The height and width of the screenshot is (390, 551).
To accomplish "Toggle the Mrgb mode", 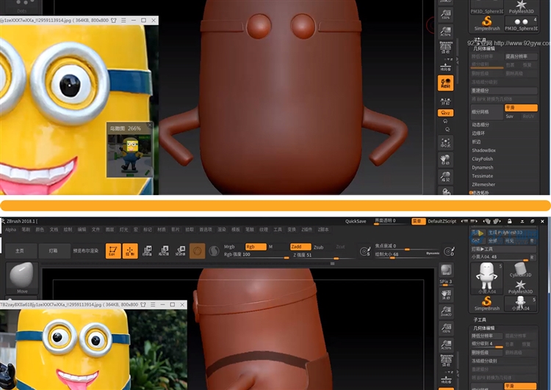I will click(x=229, y=247).
